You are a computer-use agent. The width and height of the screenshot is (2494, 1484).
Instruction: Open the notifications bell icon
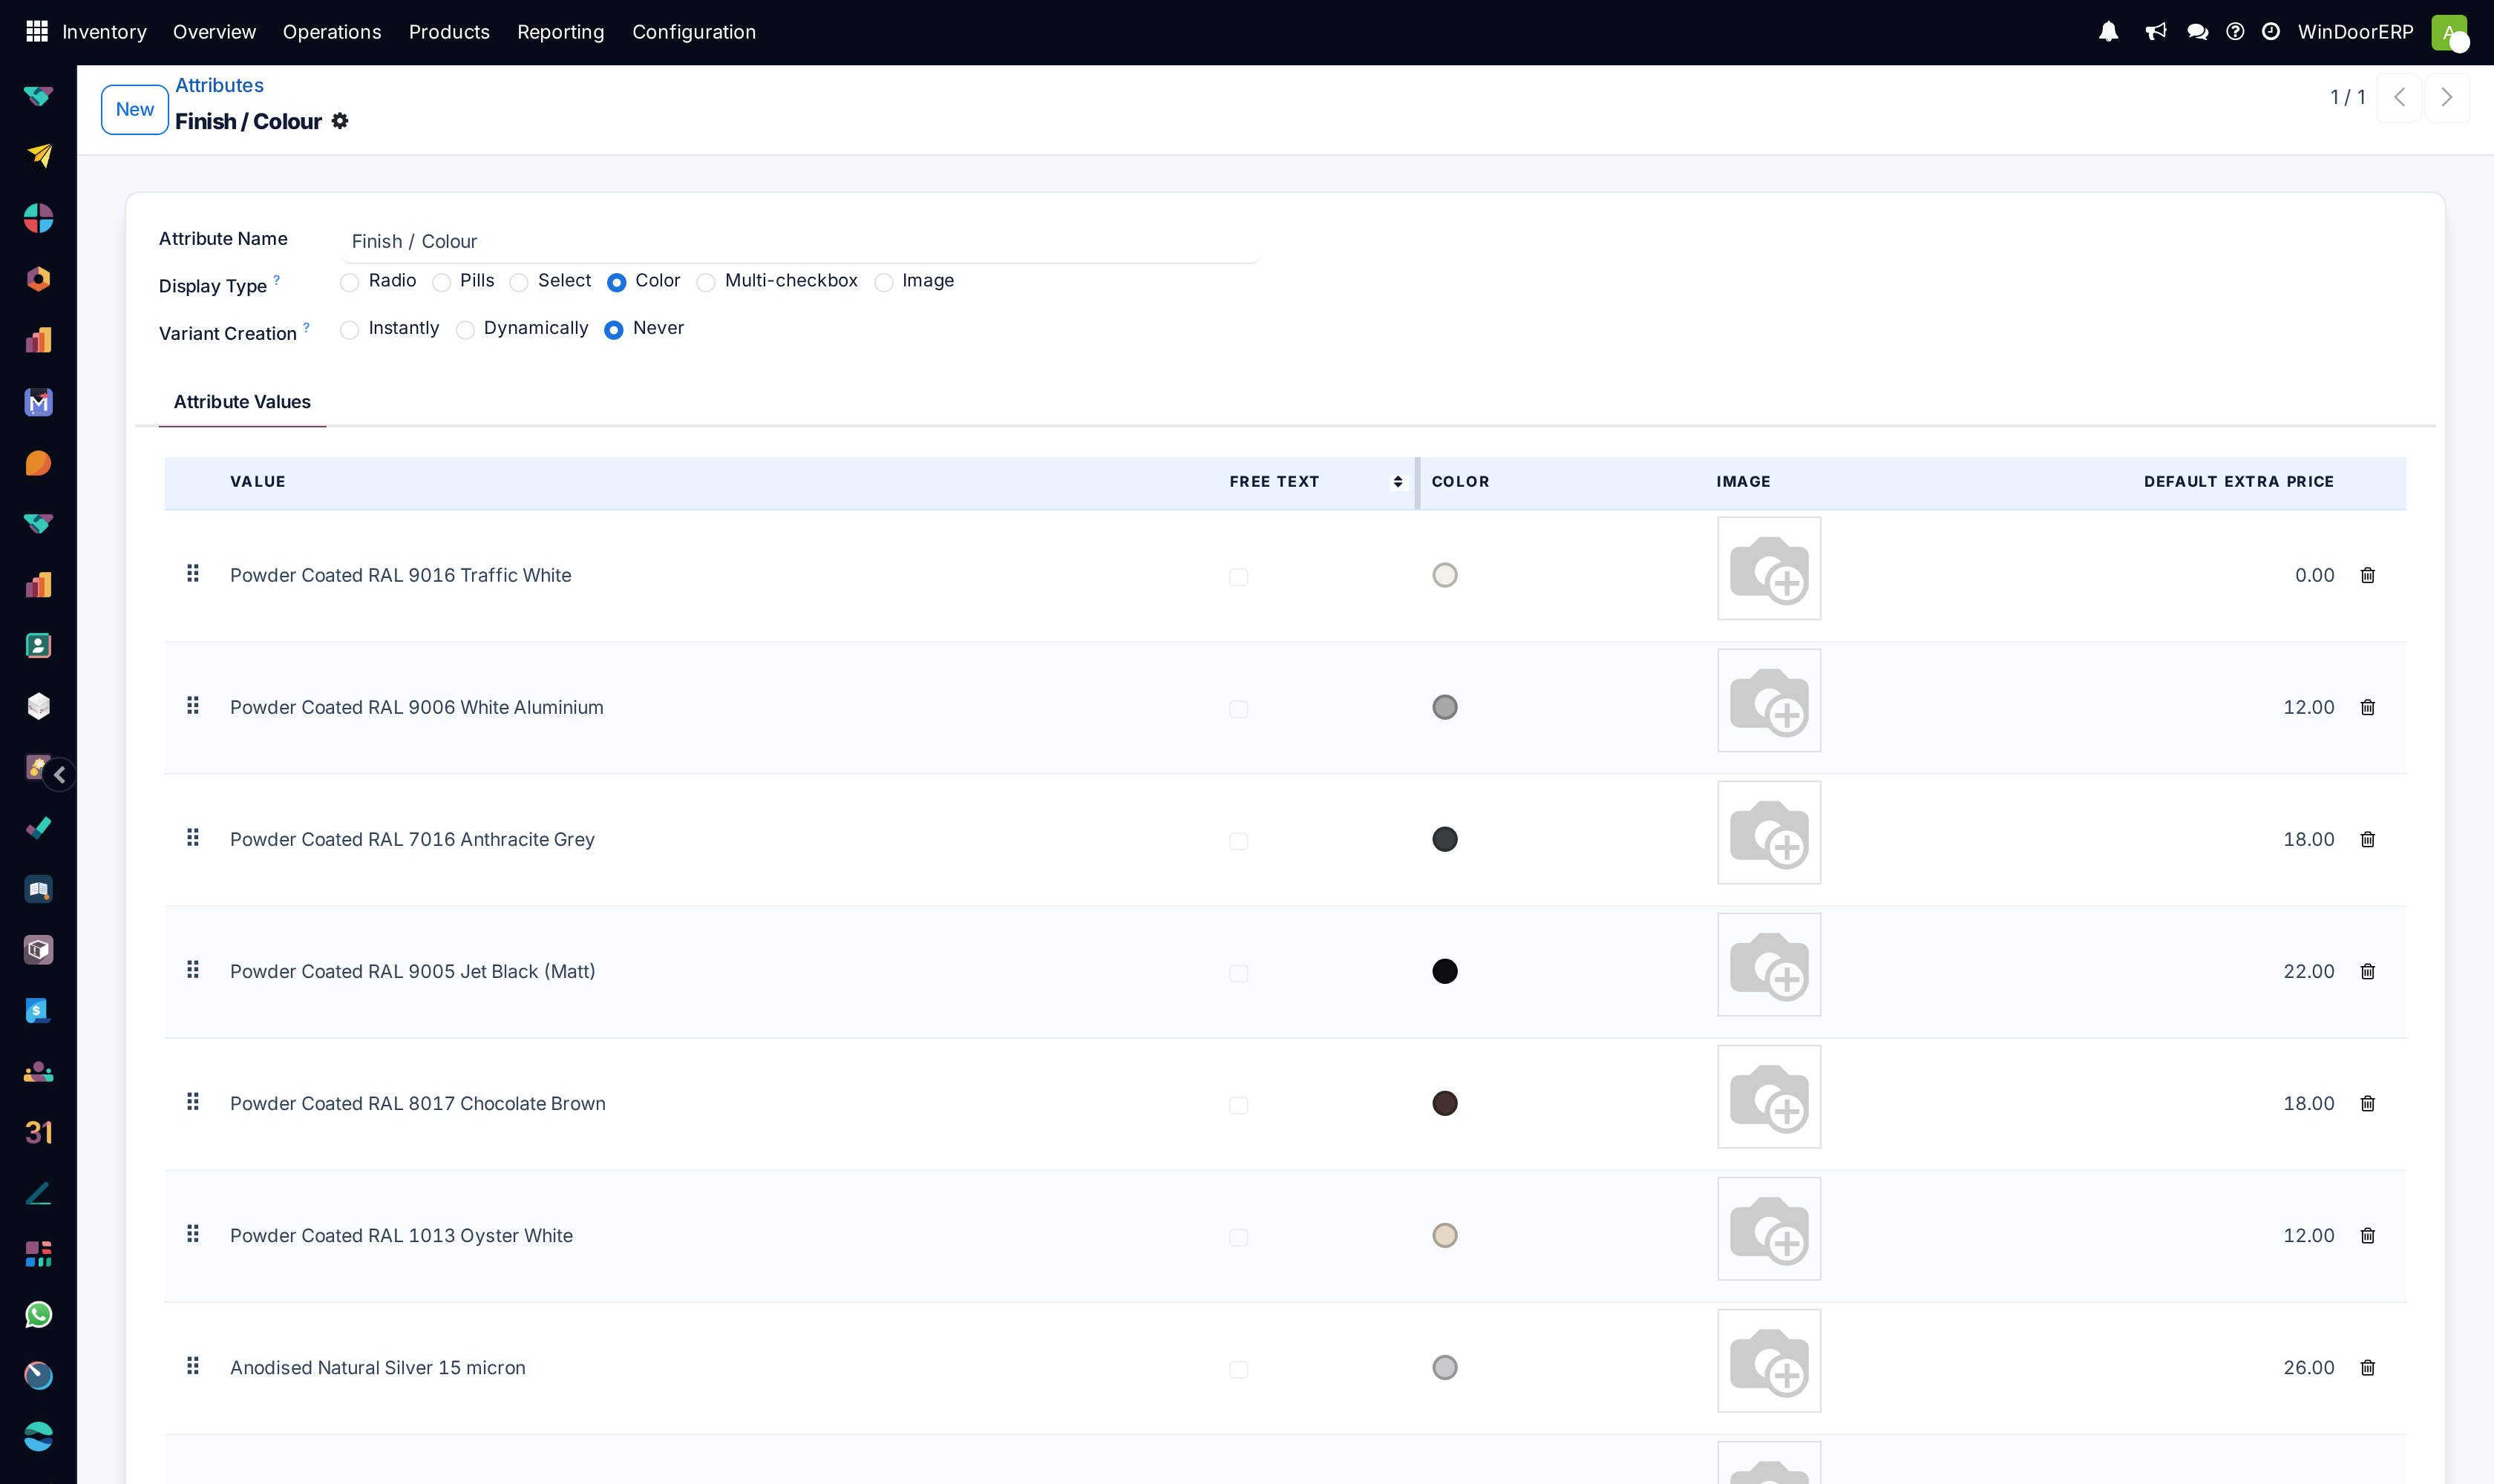(2108, 31)
